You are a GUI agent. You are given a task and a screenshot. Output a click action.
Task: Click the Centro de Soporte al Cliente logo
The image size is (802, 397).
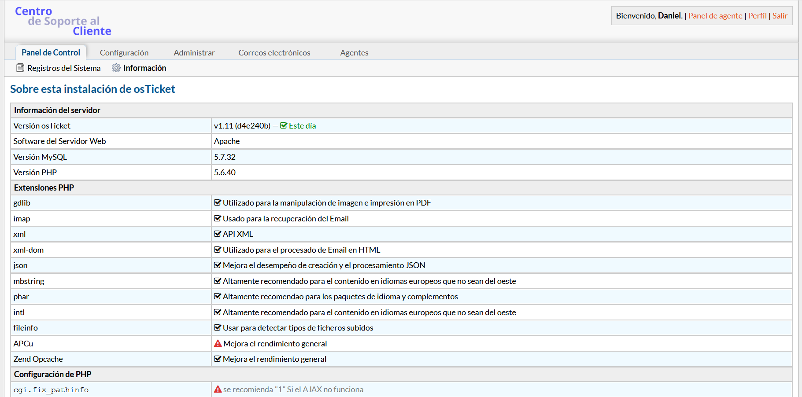pos(63,21)
